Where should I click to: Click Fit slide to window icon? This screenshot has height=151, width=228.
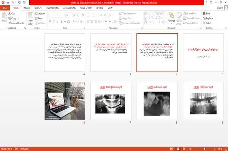click(226, 149)
